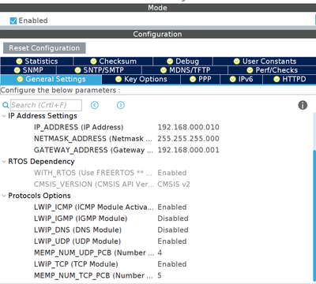Select the LWIP_ICMP parameter row
The height and width of the screenshot is (284, 316).
coord(156,207)
